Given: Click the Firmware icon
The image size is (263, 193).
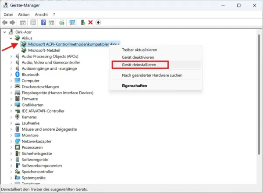Looking at the screenshot, I should coord(17,99).
